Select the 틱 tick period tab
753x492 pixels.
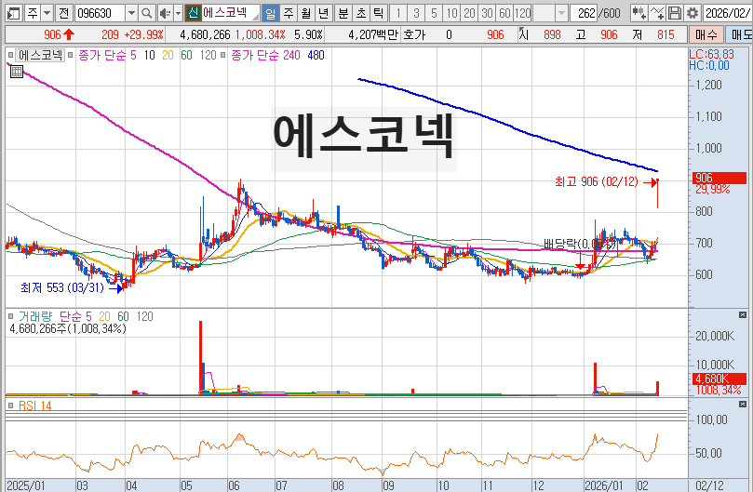[x=379, y=13]
